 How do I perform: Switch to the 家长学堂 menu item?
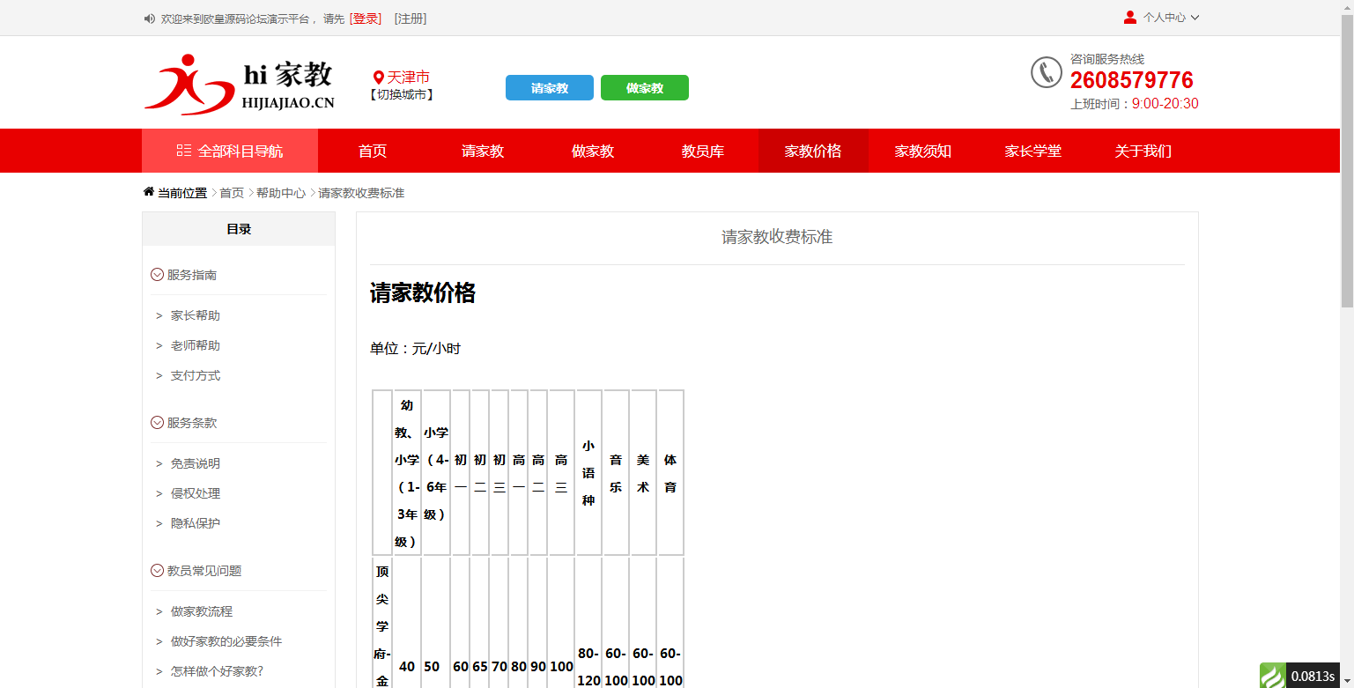[1032, 151]
